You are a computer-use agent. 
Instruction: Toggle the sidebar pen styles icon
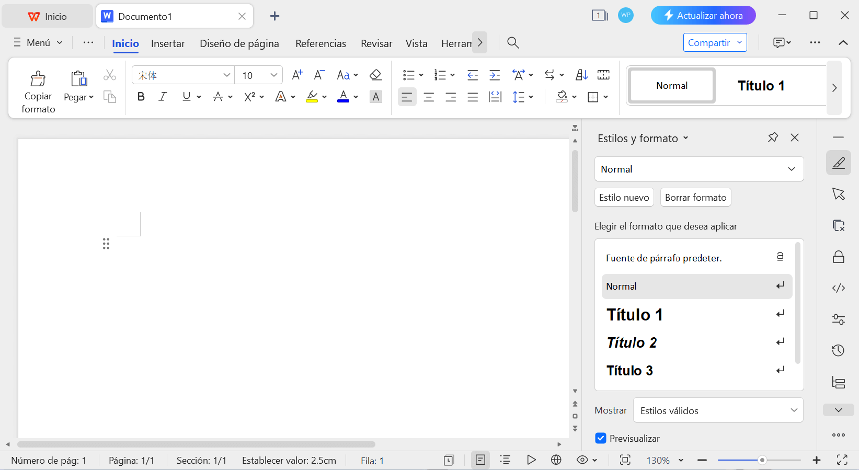[839, 163]
